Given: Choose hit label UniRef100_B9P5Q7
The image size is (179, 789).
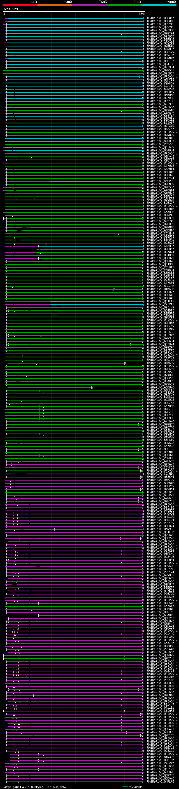Looking at the screenshot, I should pyautogui.click(x=161, y=71).
